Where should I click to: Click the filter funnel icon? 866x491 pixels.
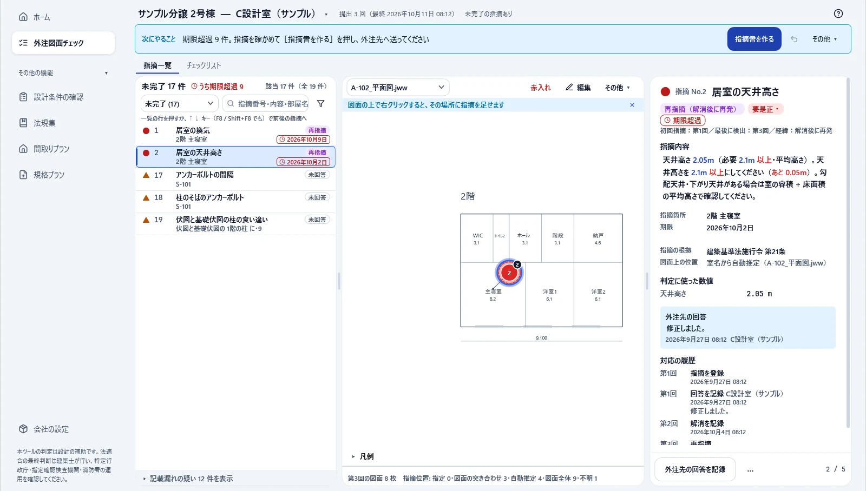pos(321,103)
